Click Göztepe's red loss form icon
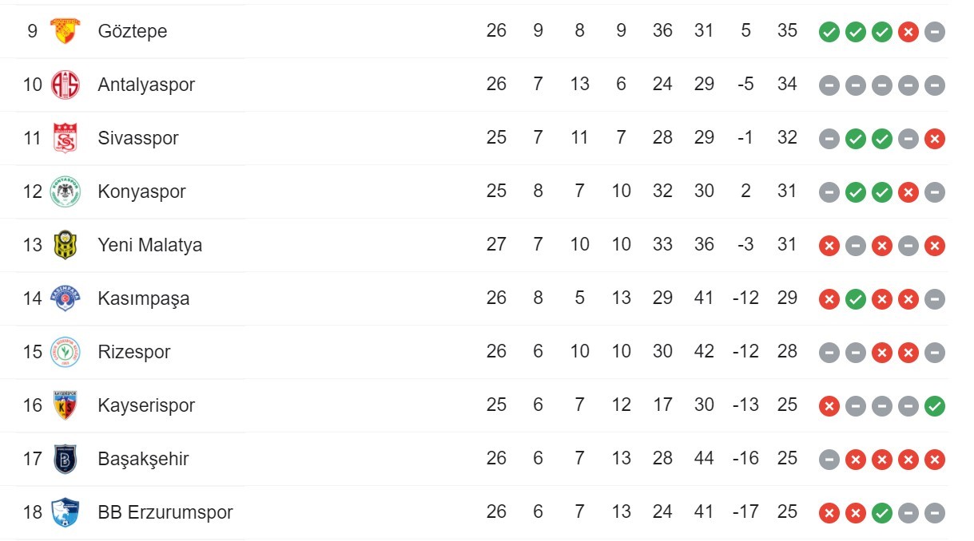This screenshot has height=541, width=974. (x=908, y=32)
